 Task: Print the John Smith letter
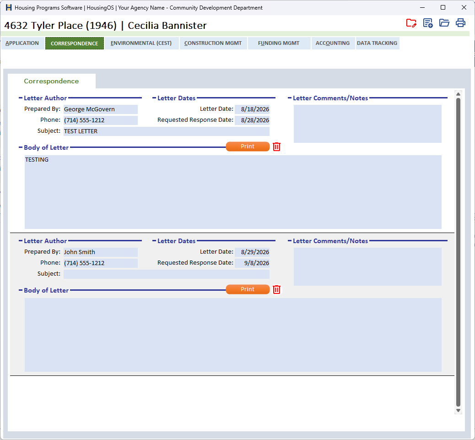[x=248, y=289]
